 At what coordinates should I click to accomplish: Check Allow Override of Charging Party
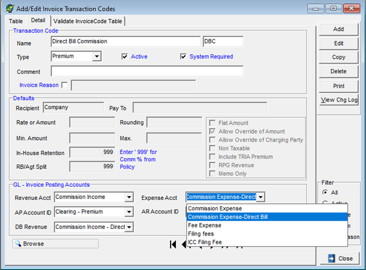click(x=212, y=139)
